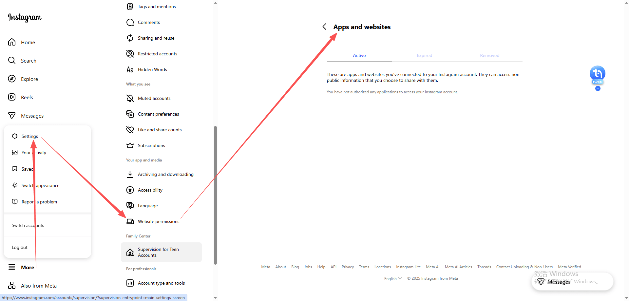Open the Meta footer link
629x301 pixels.
[266, 267]
